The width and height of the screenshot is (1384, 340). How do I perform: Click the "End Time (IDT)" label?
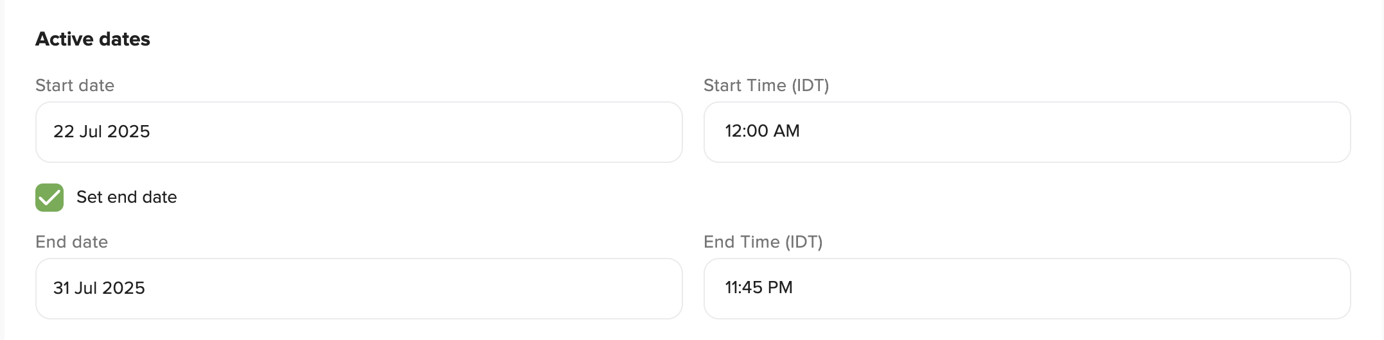(763, 242)
